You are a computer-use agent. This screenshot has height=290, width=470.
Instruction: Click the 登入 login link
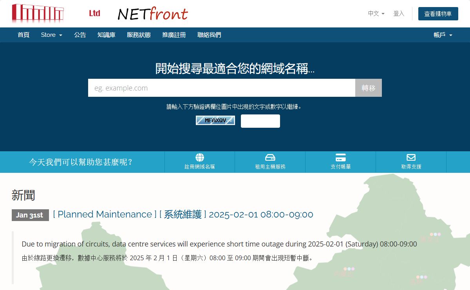(399, 13)
